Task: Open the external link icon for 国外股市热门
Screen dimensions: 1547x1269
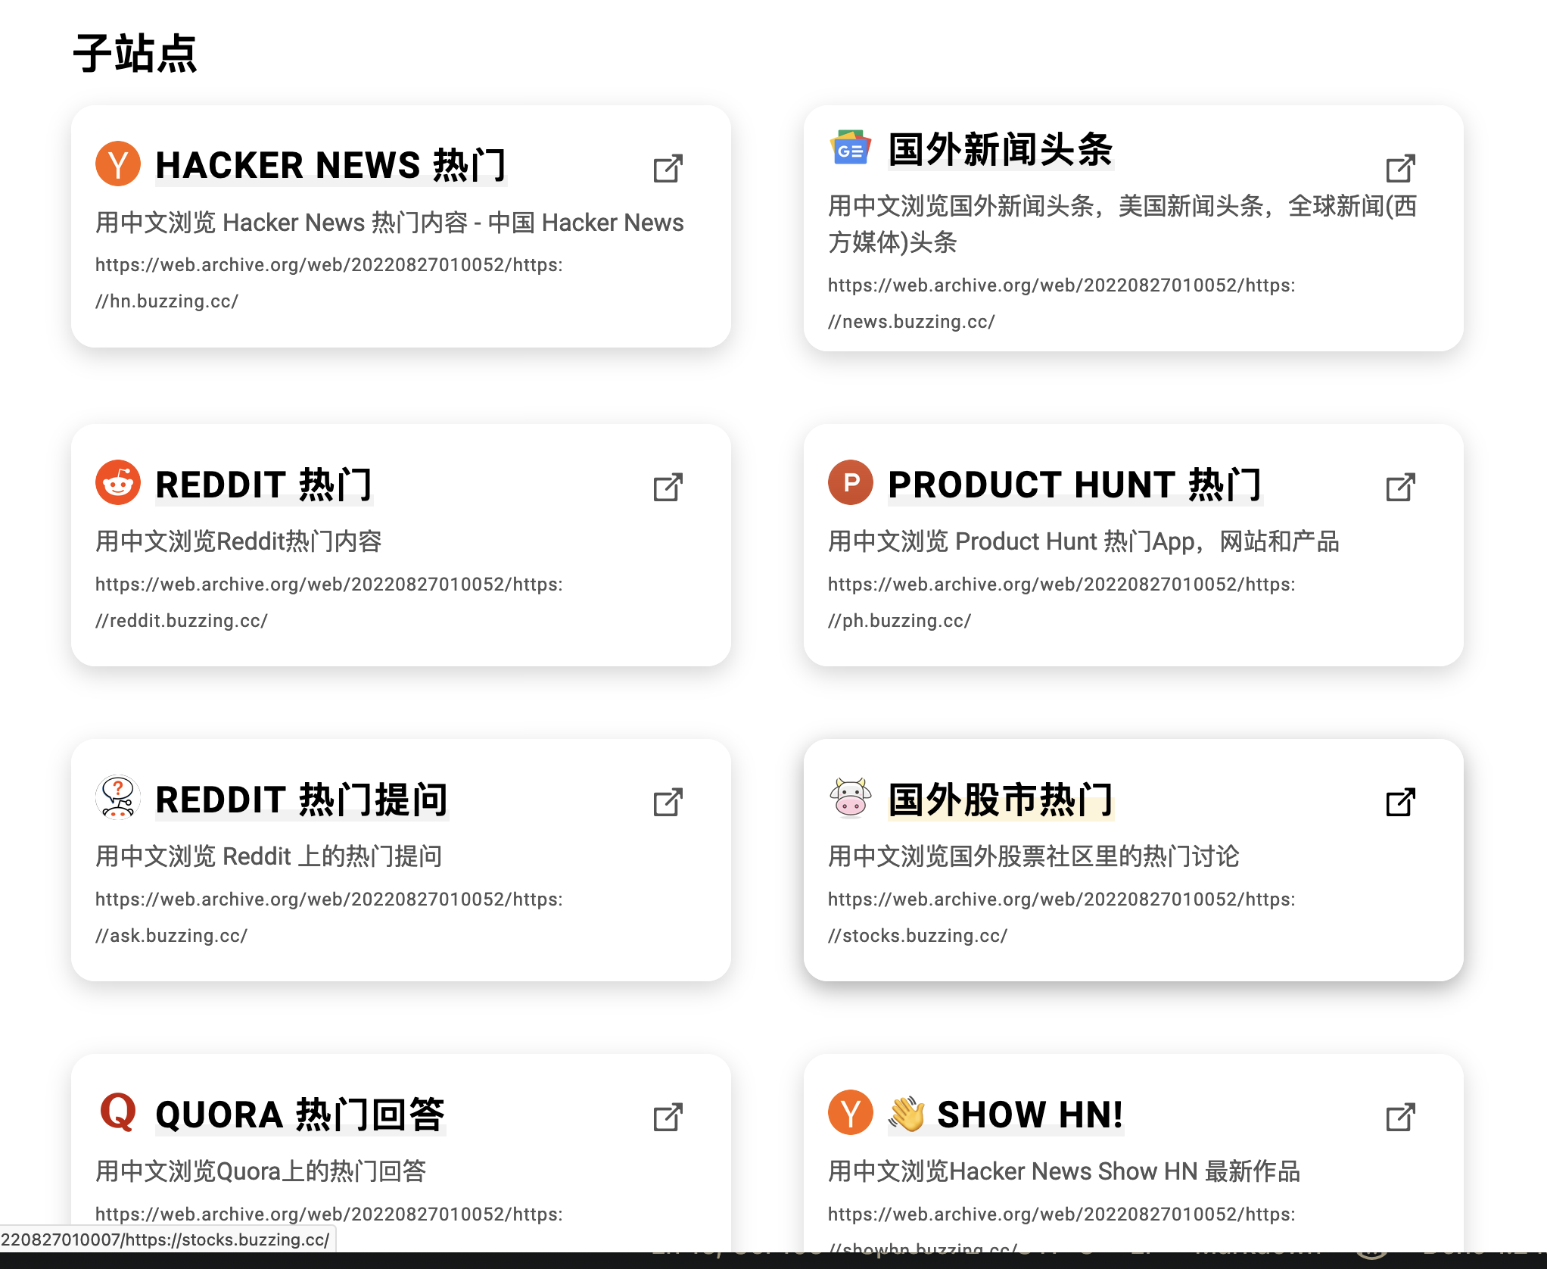Action: (x=1400, y=802)
